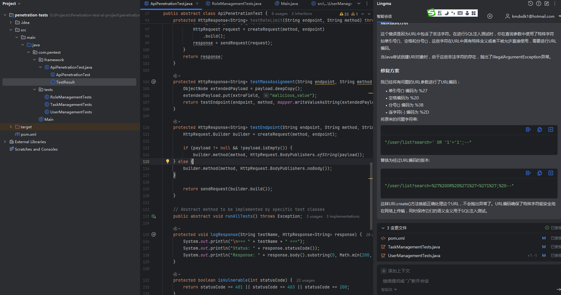Collapse the 3 changed files list
561x295 pixels.
click(x=383, y=228)
